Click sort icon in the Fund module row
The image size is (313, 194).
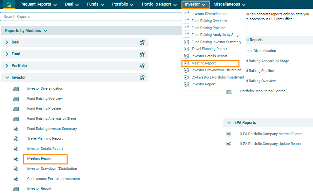[142, 54]
